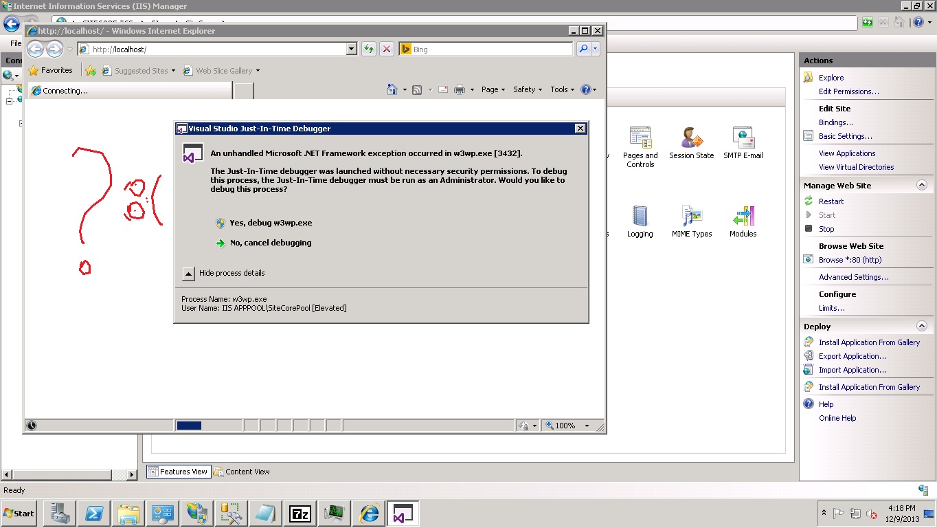Click the new tab button in IE

[244, 91]
